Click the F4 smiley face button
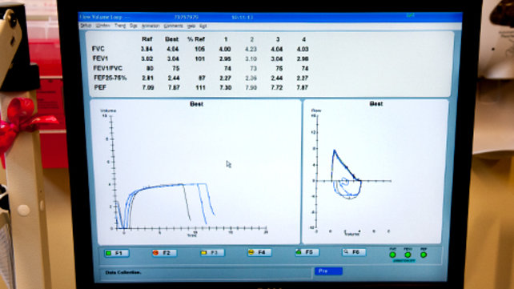This screenshot has width=514, height=289. tap(259, 252)
